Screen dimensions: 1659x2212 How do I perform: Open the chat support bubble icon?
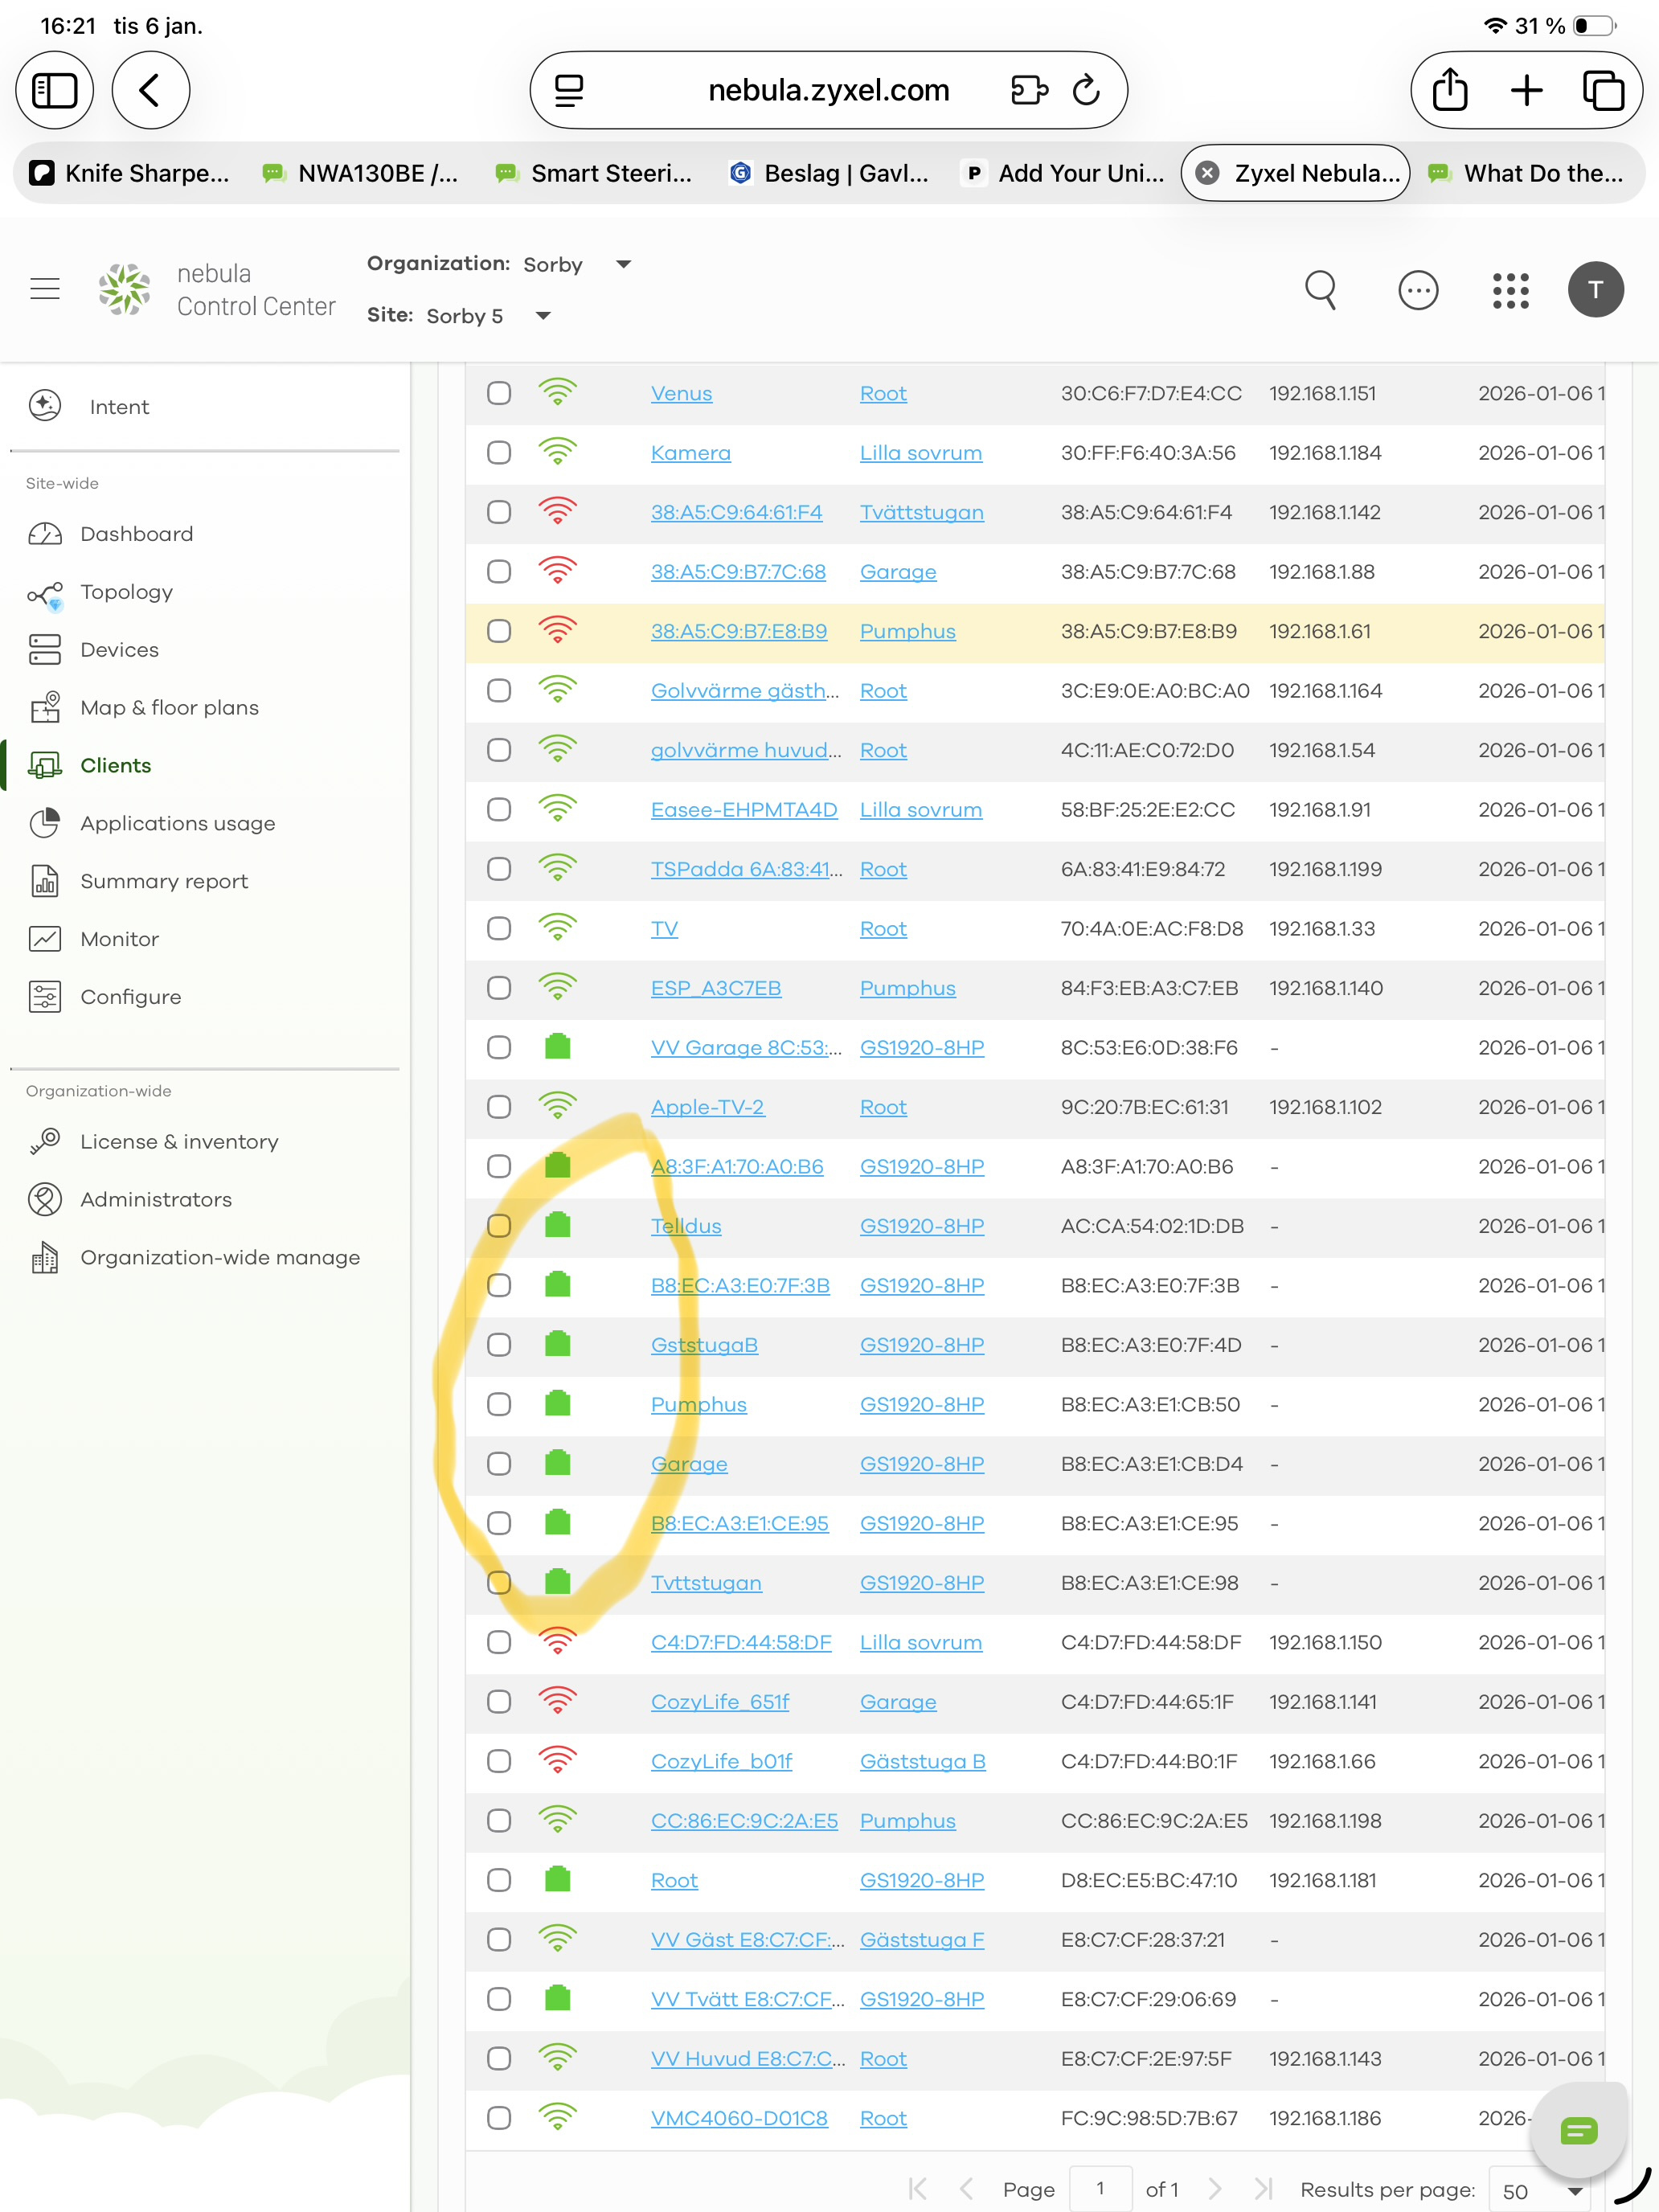pyautogui.click(x=1578, y=2131)
